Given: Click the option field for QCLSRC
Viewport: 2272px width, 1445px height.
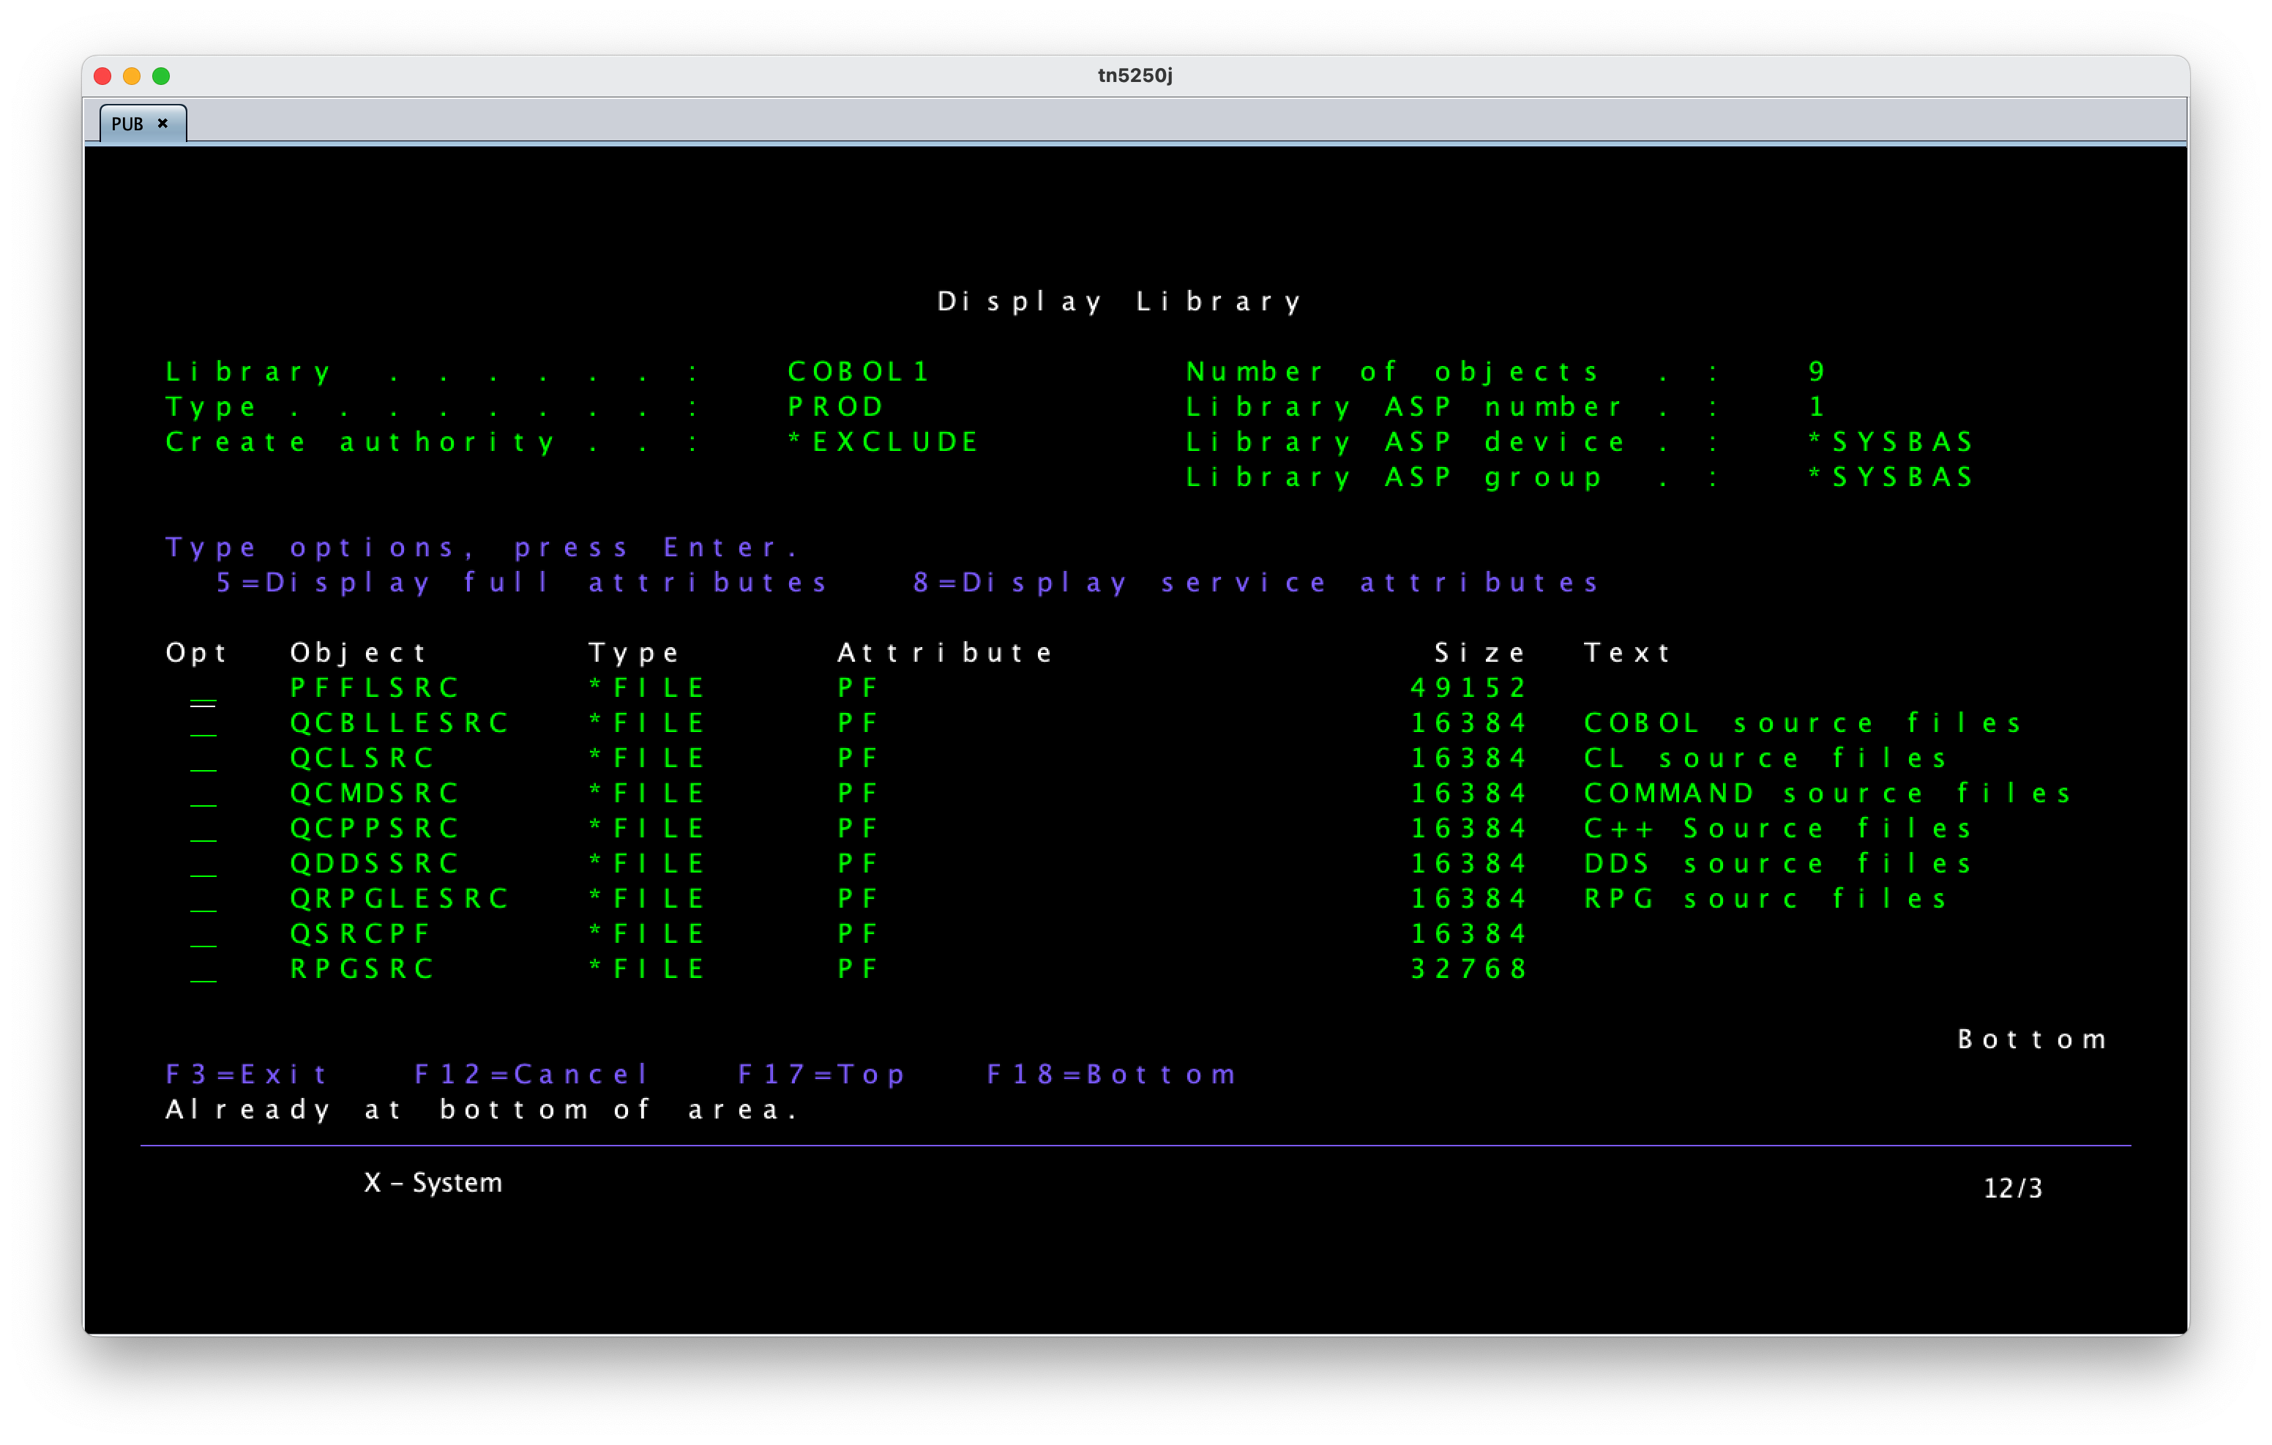Looking at the screenshot, I should tap(203, 760).
